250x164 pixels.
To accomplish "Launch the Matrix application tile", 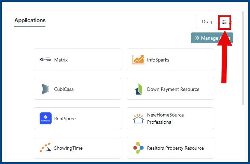I will click(x=78, y=59).
